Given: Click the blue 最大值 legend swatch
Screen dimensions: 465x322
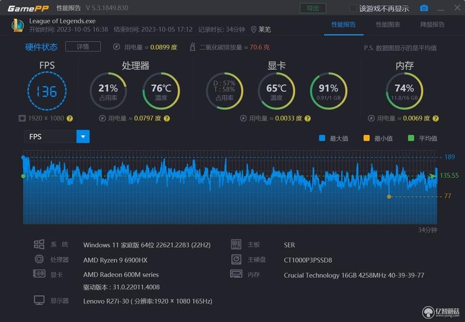Looking at the screenshot, I should tap(322, 138).
